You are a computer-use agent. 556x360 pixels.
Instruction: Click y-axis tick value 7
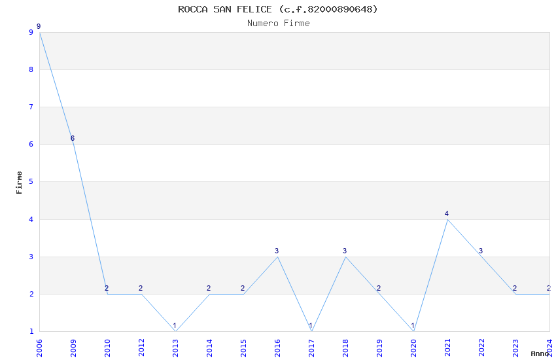click(x=31, y=107)
